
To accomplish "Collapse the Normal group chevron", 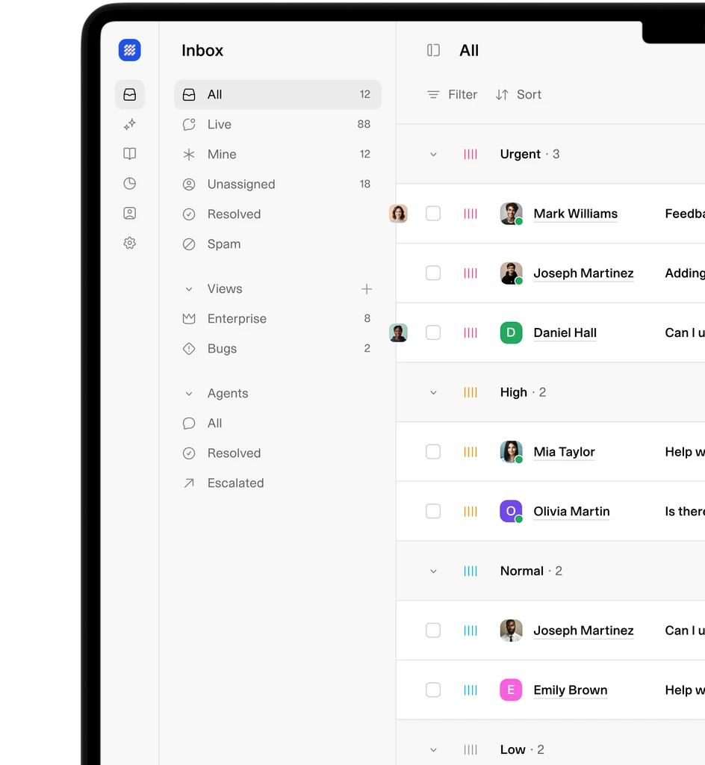I will pos(433,572).
